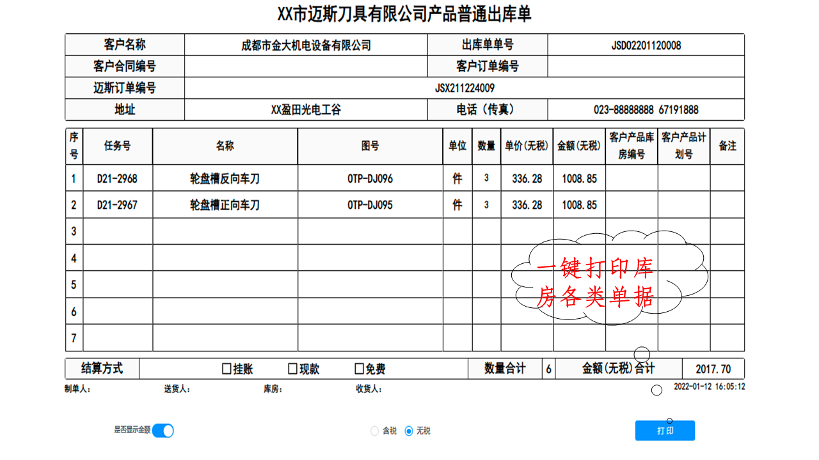Click total amount 2017.70

[x=713, y=369]
